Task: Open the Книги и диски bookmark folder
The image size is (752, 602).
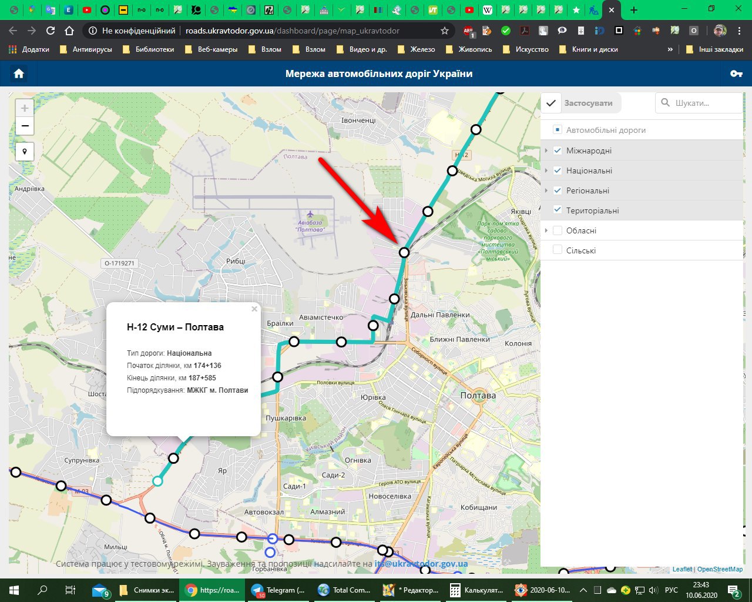Action: click(x=589, y=49)
